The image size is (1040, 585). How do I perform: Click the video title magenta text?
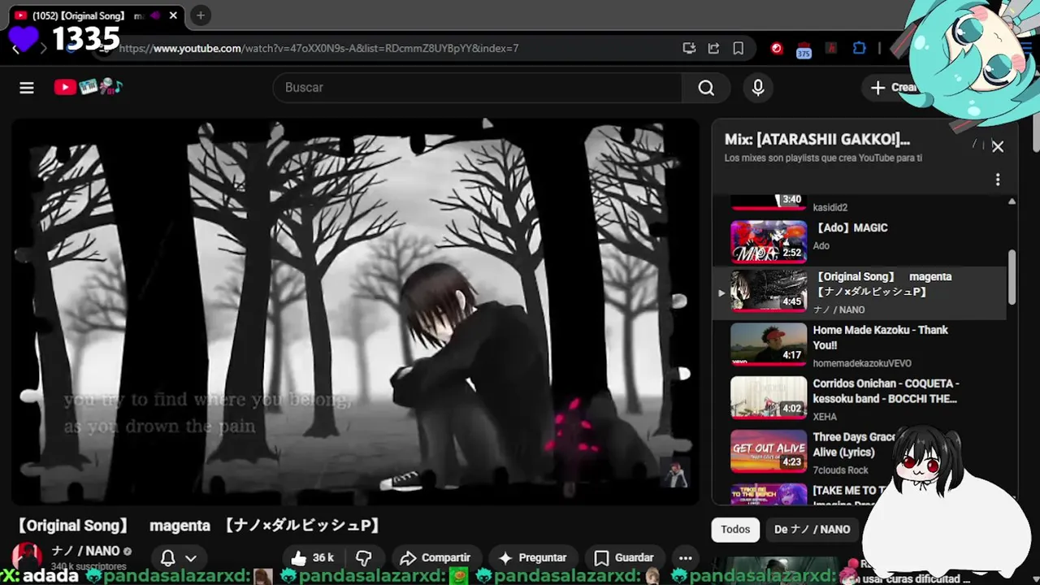(x=180, y=526)
